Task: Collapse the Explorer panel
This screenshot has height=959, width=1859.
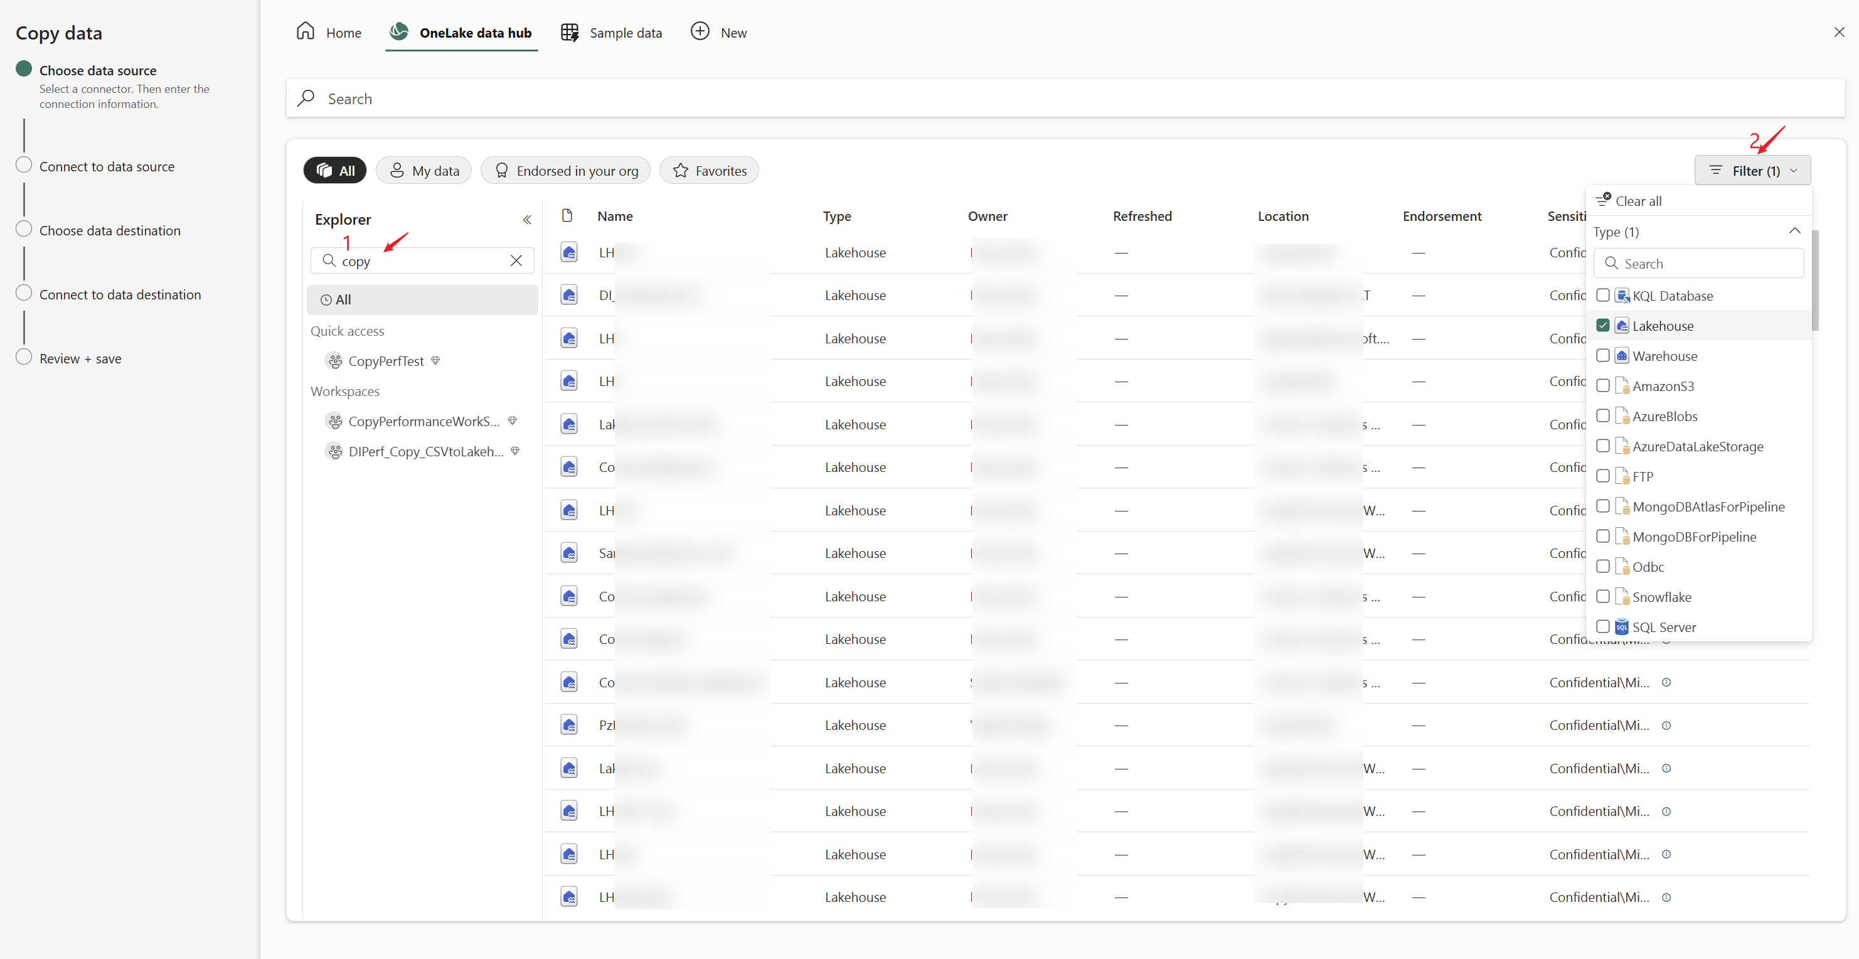Action: (x=527, y=219)
